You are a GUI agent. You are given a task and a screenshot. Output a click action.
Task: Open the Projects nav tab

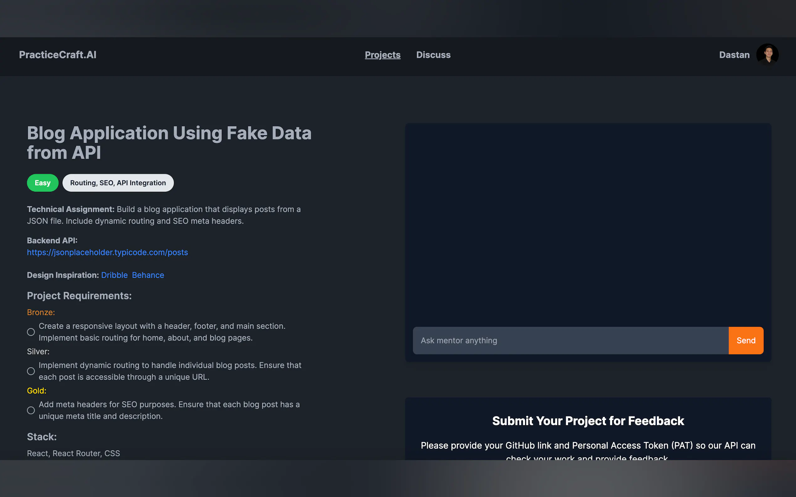pyautogui.click(x=382, y=55)
